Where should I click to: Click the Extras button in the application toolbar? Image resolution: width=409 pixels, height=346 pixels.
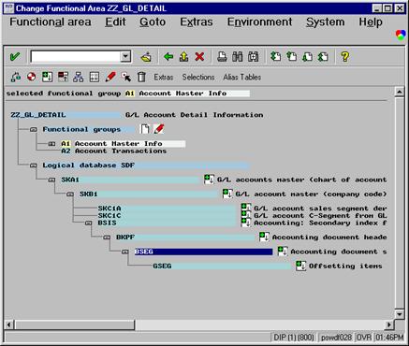click(x=164, y=77)
